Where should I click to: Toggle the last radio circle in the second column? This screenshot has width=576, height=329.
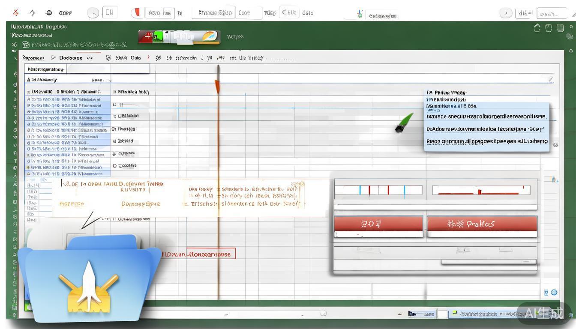click(114, 166)
